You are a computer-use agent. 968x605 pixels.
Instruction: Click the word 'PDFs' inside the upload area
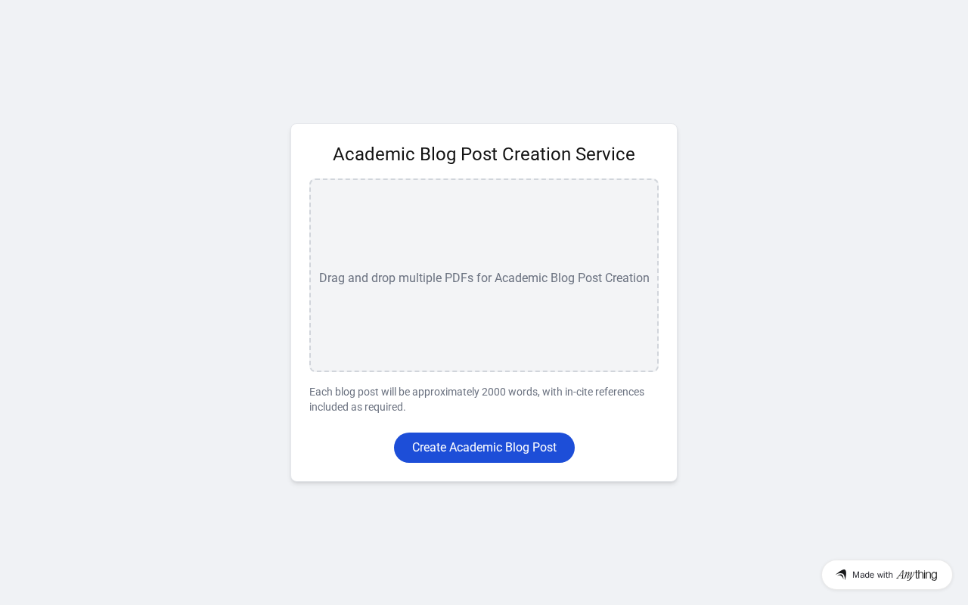(458, 278)
